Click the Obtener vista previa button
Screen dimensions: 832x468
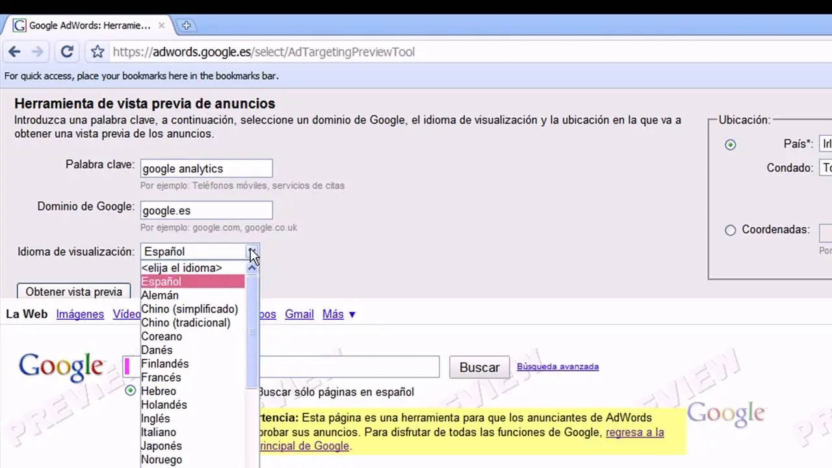coord(73,292)
